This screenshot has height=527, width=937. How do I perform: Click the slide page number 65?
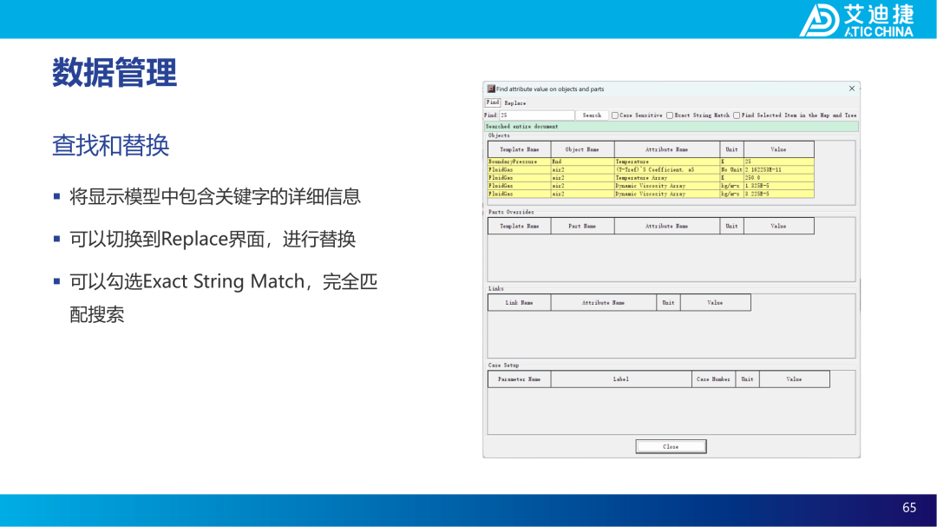pos(909,508)
